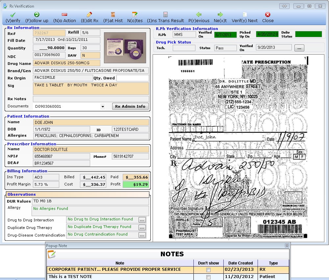Go to Previous prescription arrow
The width and height of the screenshot is (329, 280).
[x=199, y=15]
